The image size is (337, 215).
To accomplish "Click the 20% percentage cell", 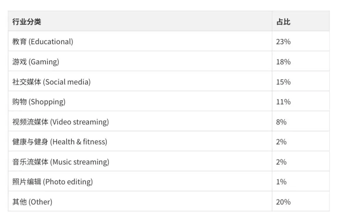I will (283, 202).
